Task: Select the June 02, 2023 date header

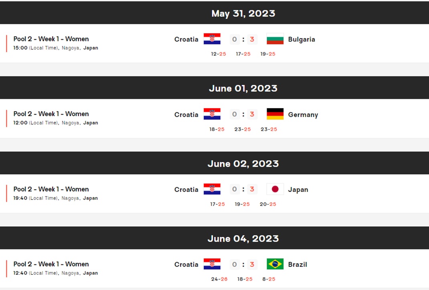Action: tap(243, 163)
